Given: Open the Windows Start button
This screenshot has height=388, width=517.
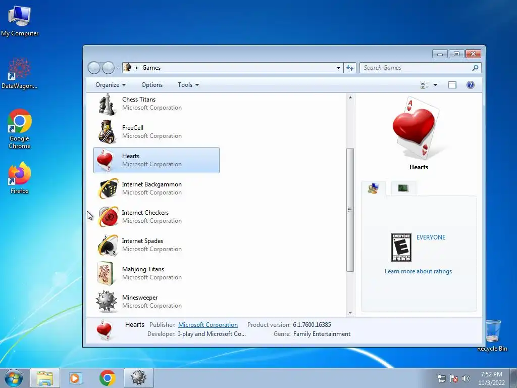Looking at the screenshot, I should [14, 378].
